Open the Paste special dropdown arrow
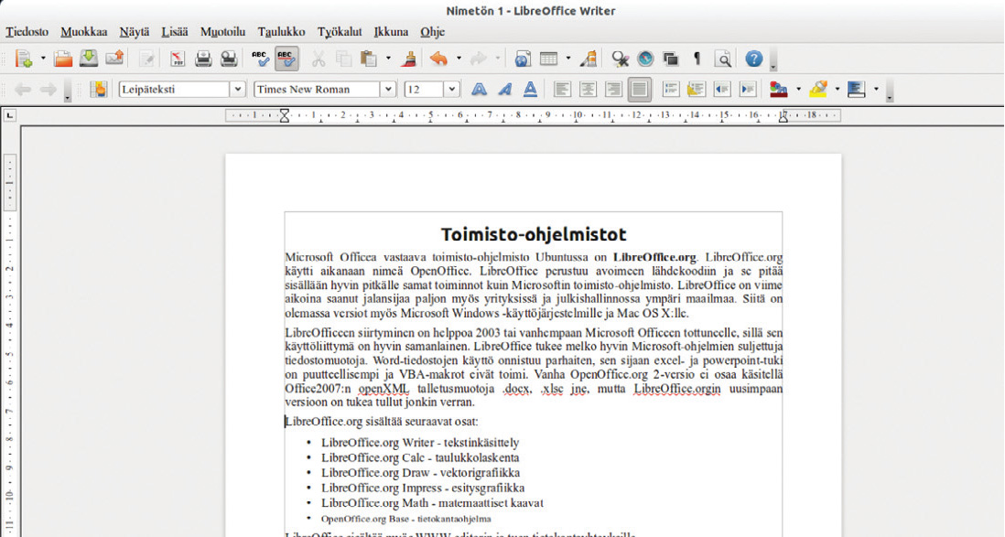 click(x=388, y=59)
